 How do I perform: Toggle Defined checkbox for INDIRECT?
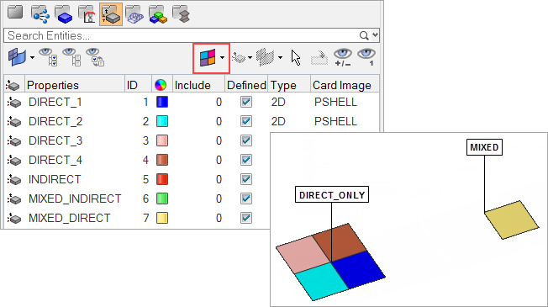246,179
